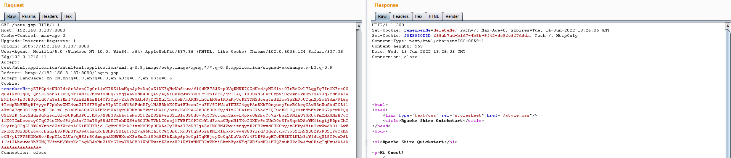Click the opening body tag in response
The height and width of the screenshot is (158, 731).
point(380,131)
